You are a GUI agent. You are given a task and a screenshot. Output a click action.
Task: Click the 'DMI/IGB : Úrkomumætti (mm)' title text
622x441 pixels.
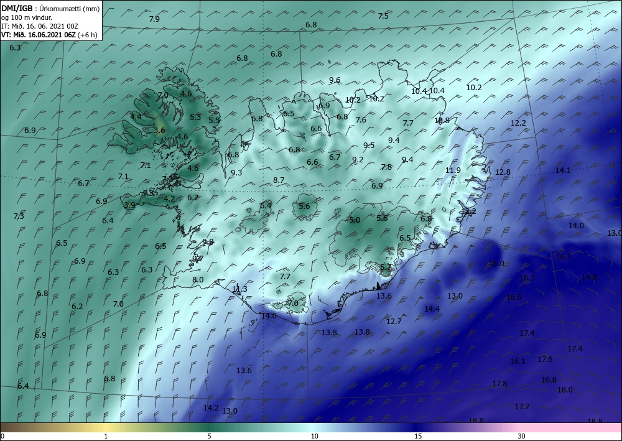(50, 9)
